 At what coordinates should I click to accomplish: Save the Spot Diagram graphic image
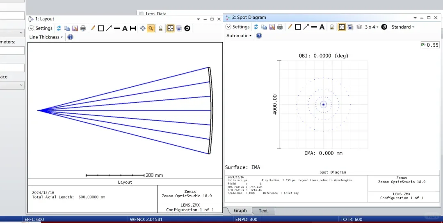272,27
